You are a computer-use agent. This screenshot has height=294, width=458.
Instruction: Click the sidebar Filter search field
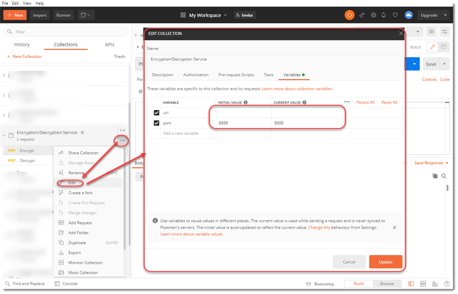click(x=66, y=32)
